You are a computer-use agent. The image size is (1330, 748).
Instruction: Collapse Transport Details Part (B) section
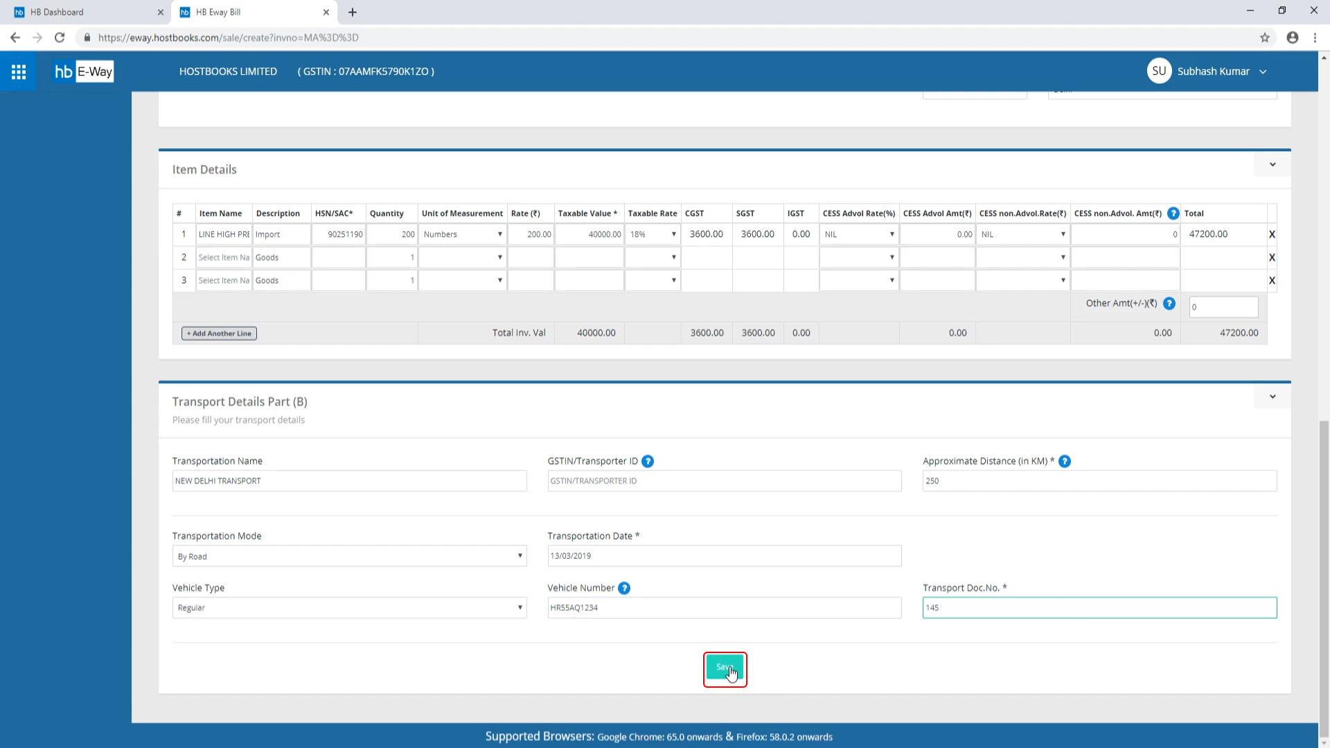tap(1273, 397)
